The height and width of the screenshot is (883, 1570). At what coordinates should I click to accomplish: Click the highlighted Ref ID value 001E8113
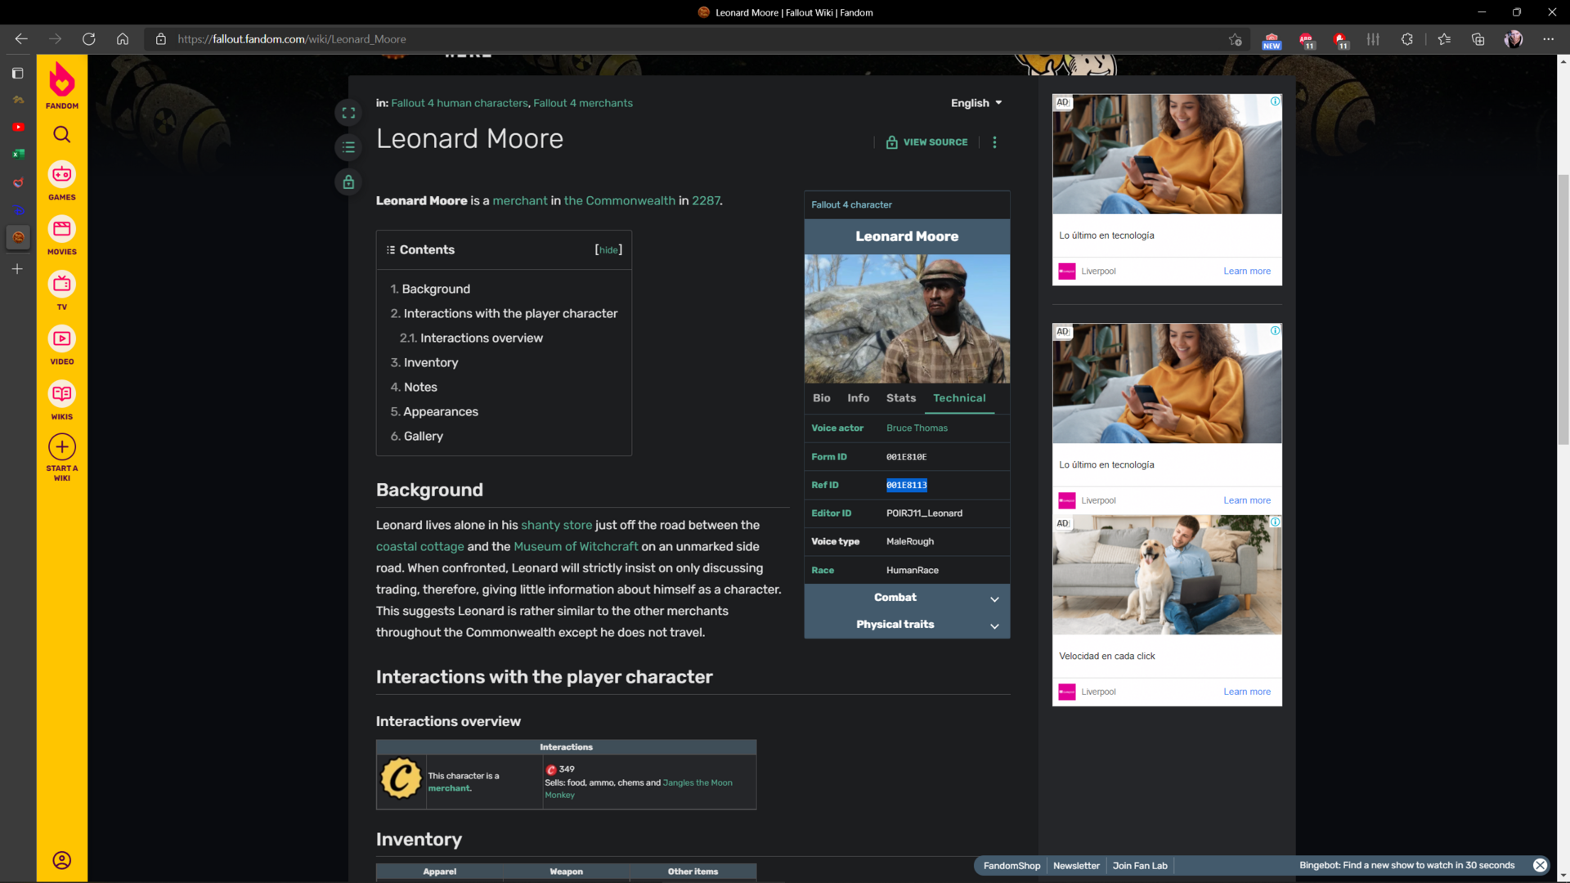906,486
